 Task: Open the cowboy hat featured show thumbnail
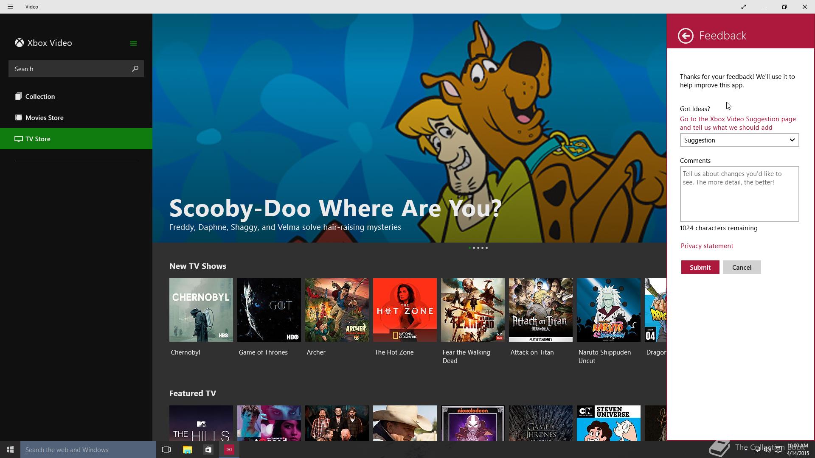click(405, 423)
